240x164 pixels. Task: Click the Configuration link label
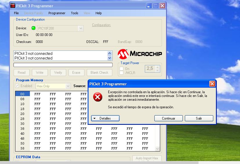point(101,25)
